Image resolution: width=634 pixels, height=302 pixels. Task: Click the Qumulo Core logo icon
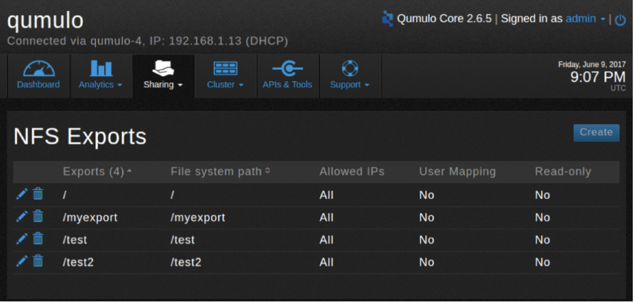point(388,19)
